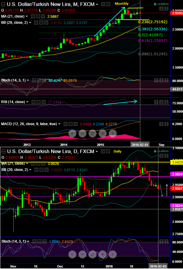
Task: Maximize the monthly main price pane
Action: (166, 9)
